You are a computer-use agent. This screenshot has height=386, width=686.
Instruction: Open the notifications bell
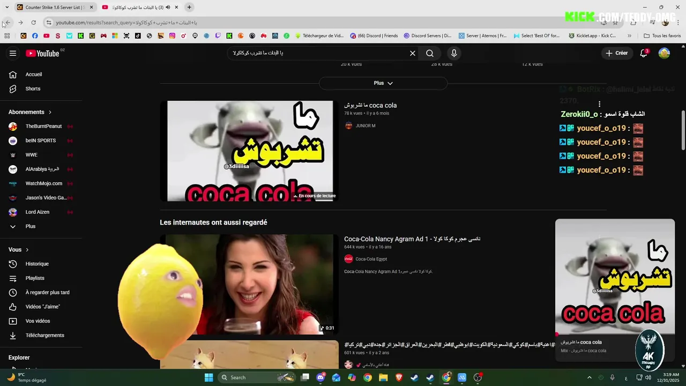pyautogui.click(x=644, y=53)
